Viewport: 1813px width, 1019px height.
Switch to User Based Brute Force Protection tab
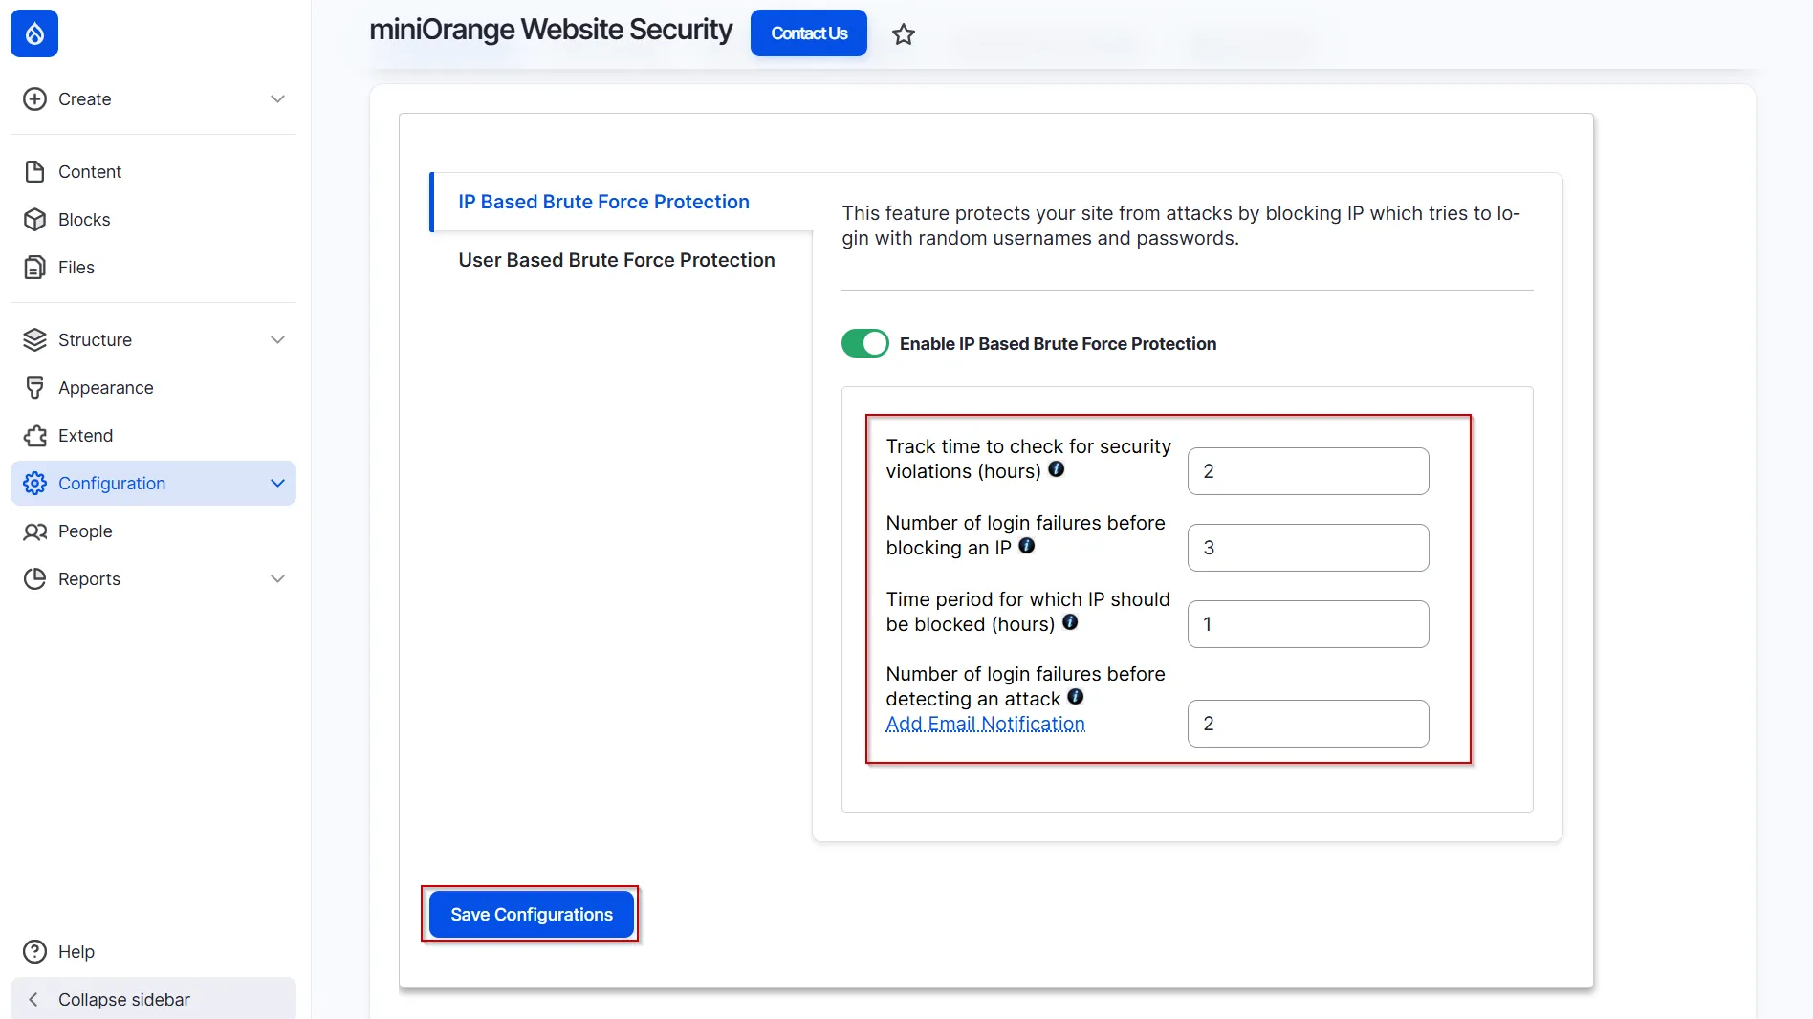pos(617,260)
